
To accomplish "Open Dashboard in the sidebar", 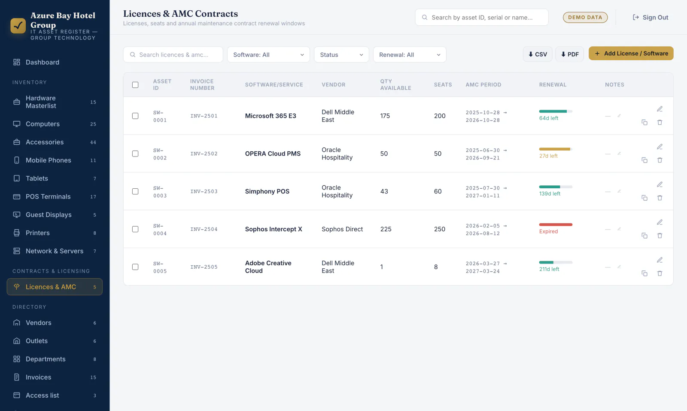I will (x=55, y=62).
